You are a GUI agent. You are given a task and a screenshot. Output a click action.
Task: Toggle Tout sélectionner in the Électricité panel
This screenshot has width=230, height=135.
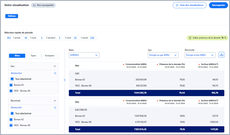12,113
